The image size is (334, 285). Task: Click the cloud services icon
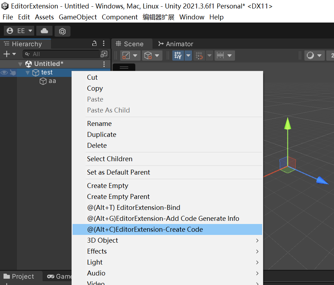(44, 31)
